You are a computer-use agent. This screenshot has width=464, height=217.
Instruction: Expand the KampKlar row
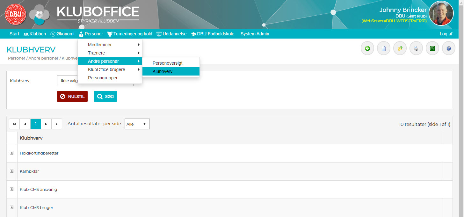point(12,171)
